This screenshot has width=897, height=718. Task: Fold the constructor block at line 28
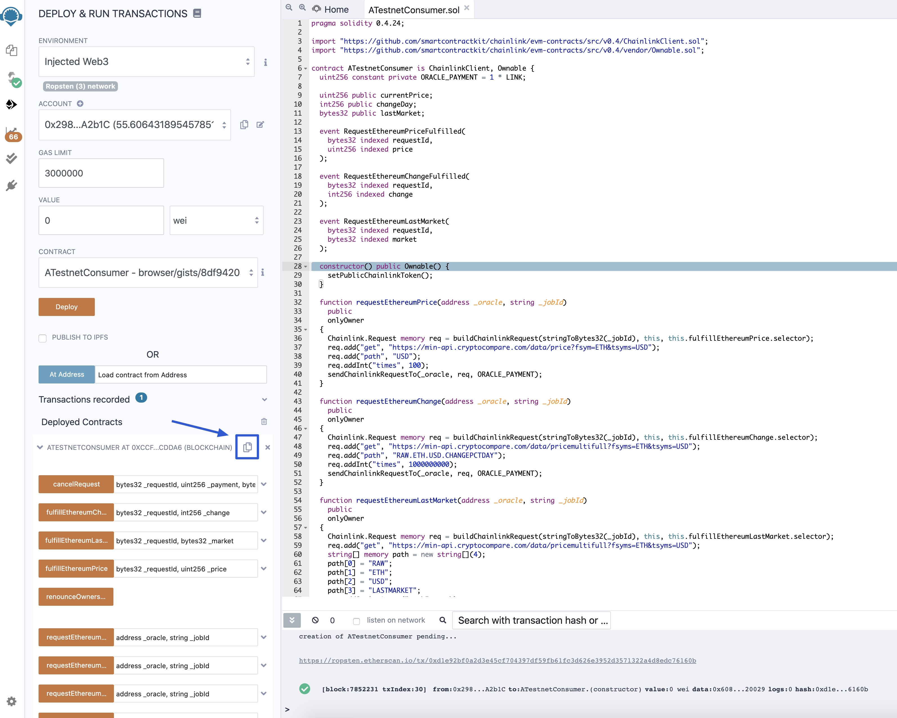[x=306, y=266]
